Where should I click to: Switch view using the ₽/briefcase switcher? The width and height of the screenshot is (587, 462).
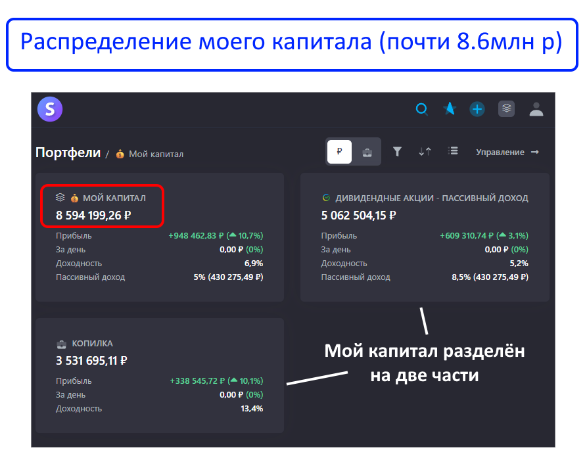pyautogui.click(x=352, y=151)
